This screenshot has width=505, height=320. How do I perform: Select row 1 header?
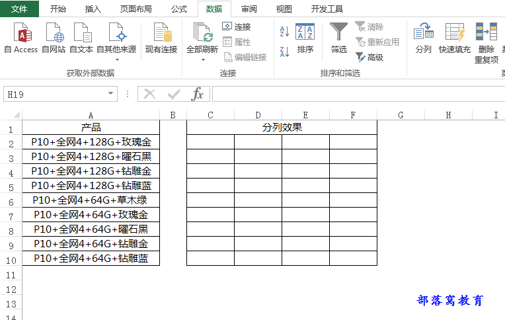point(11,129)
